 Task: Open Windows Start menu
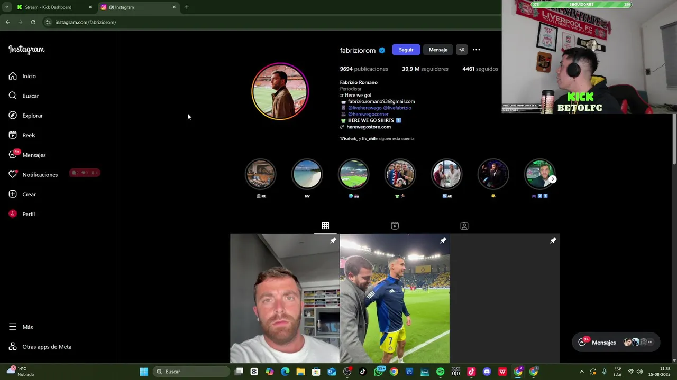point(144,372)
